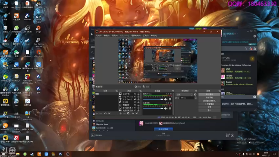The width and height of the screenshot is (279, 157).
Task: Open the 工具(T) menu in OBS
Action: [x=145, y=36]
